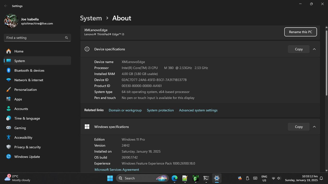Open Apps settings
The height and width of the screenshot is (184, 328).
[x=18, y=99]
